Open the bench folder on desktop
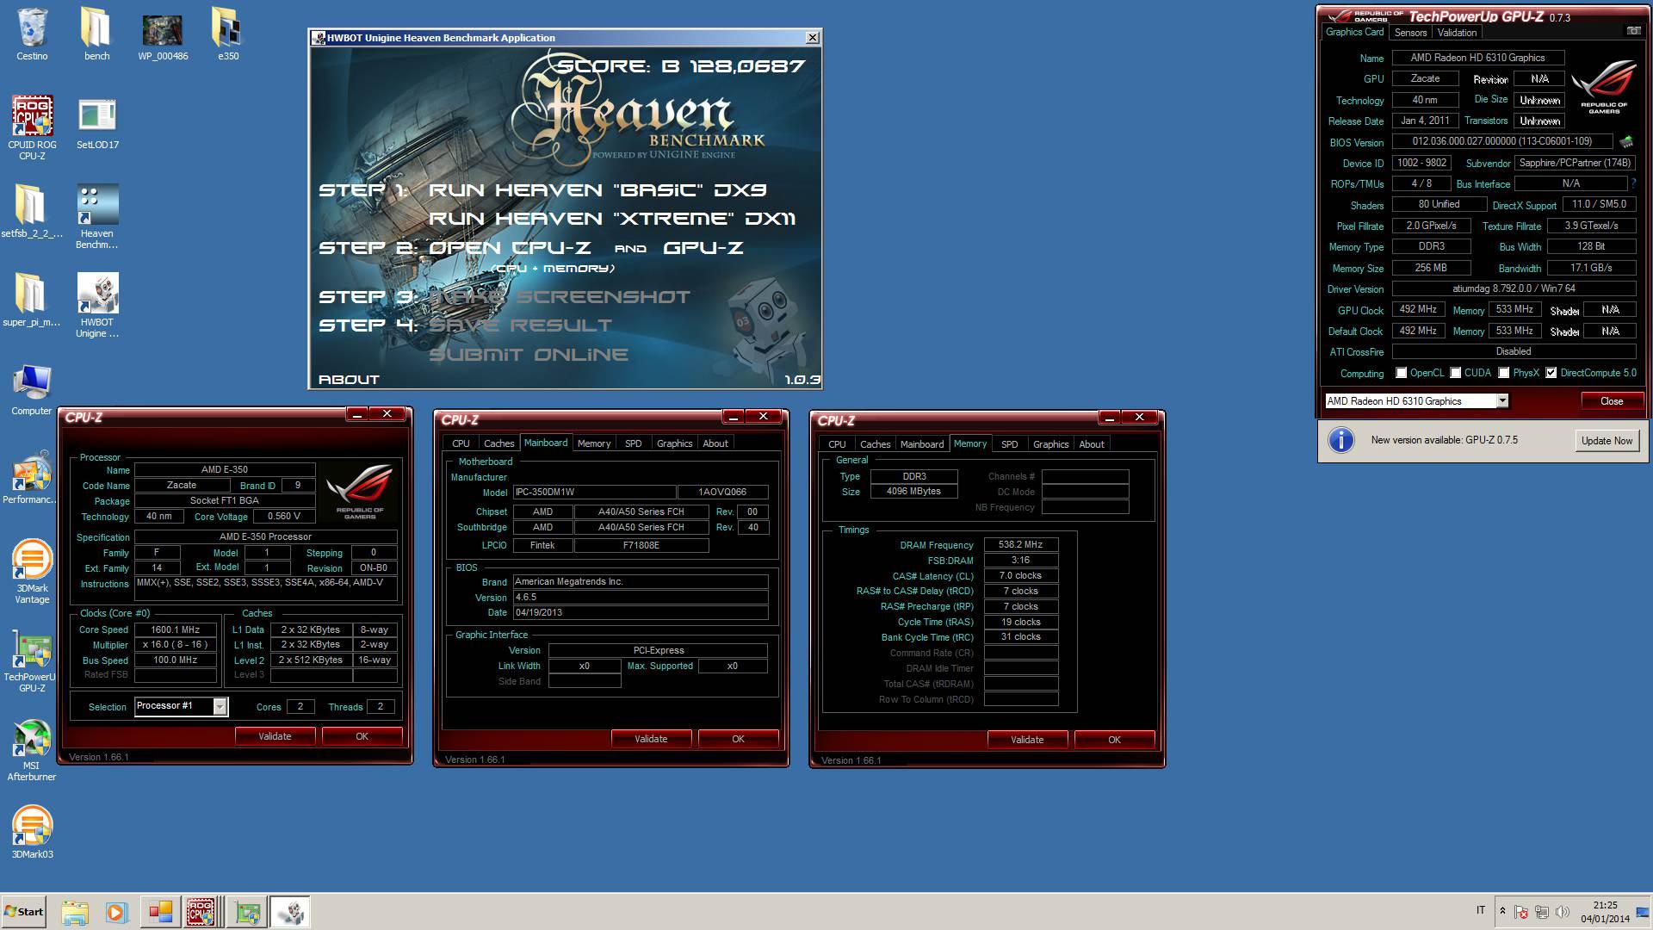 click(96, 34)
